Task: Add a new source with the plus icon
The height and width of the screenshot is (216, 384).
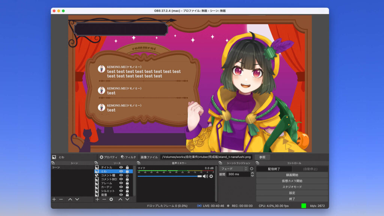Action: pos(97,199)
